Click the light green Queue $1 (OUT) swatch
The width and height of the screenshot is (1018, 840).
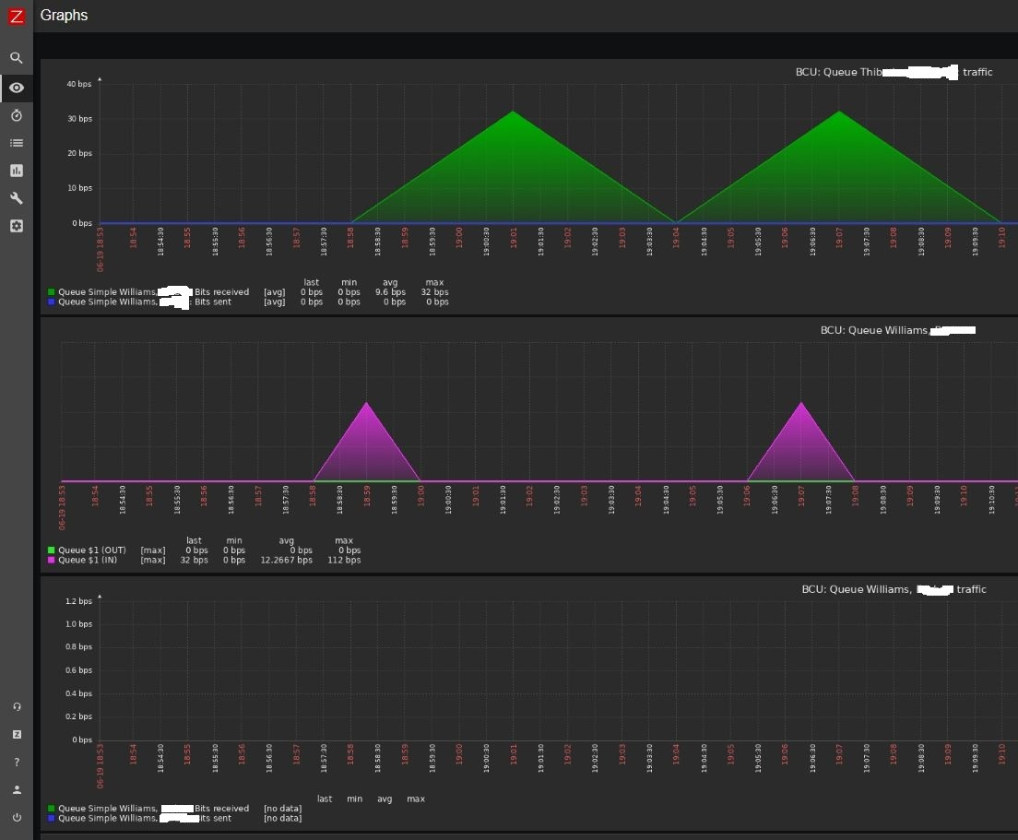click(52, 550)
